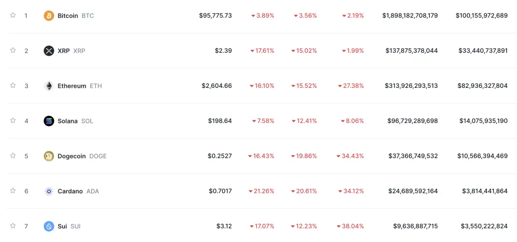Mark Cardano as favorite with star
This screenshot has width=517, height=242.
point(13,191)
